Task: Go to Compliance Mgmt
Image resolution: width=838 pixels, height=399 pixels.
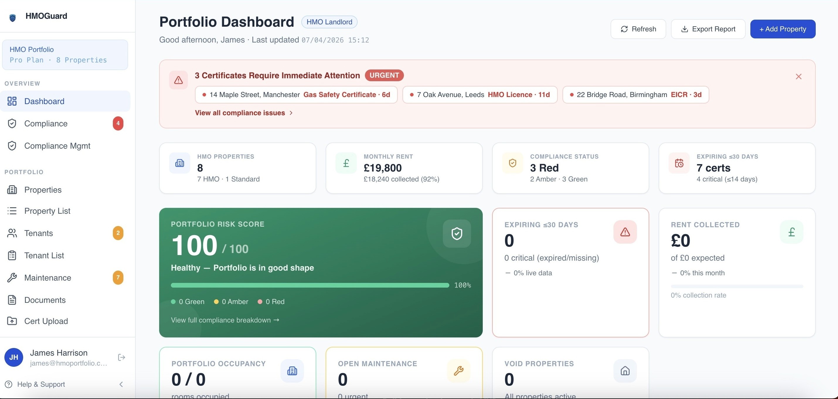Action: [65, 146]
